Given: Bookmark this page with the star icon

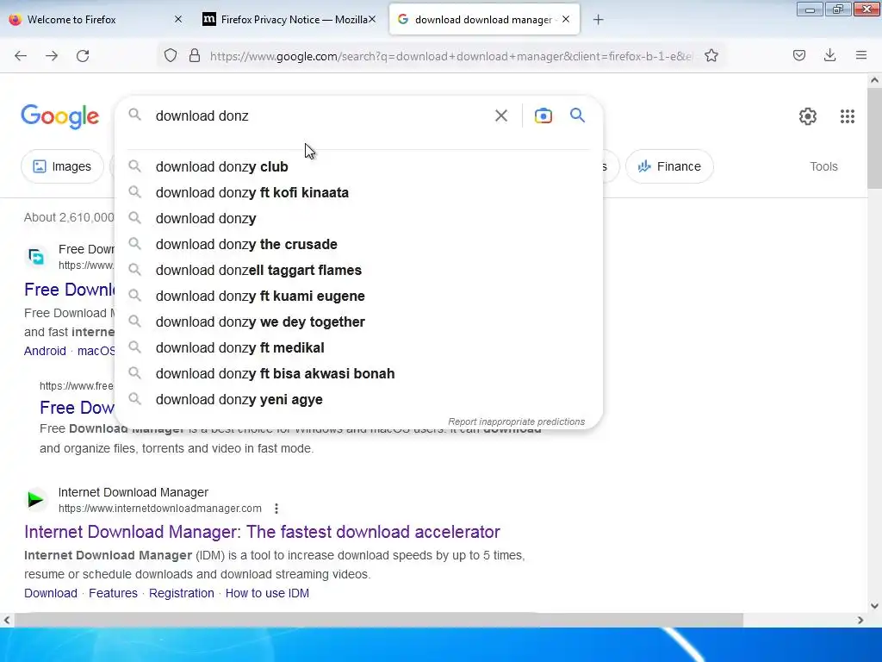Looking at the screenshot, I should pyautogui.click(x=711, y=56).
